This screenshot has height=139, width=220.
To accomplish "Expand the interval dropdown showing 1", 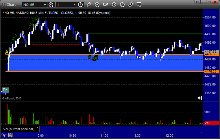I will tap(75, 5).
